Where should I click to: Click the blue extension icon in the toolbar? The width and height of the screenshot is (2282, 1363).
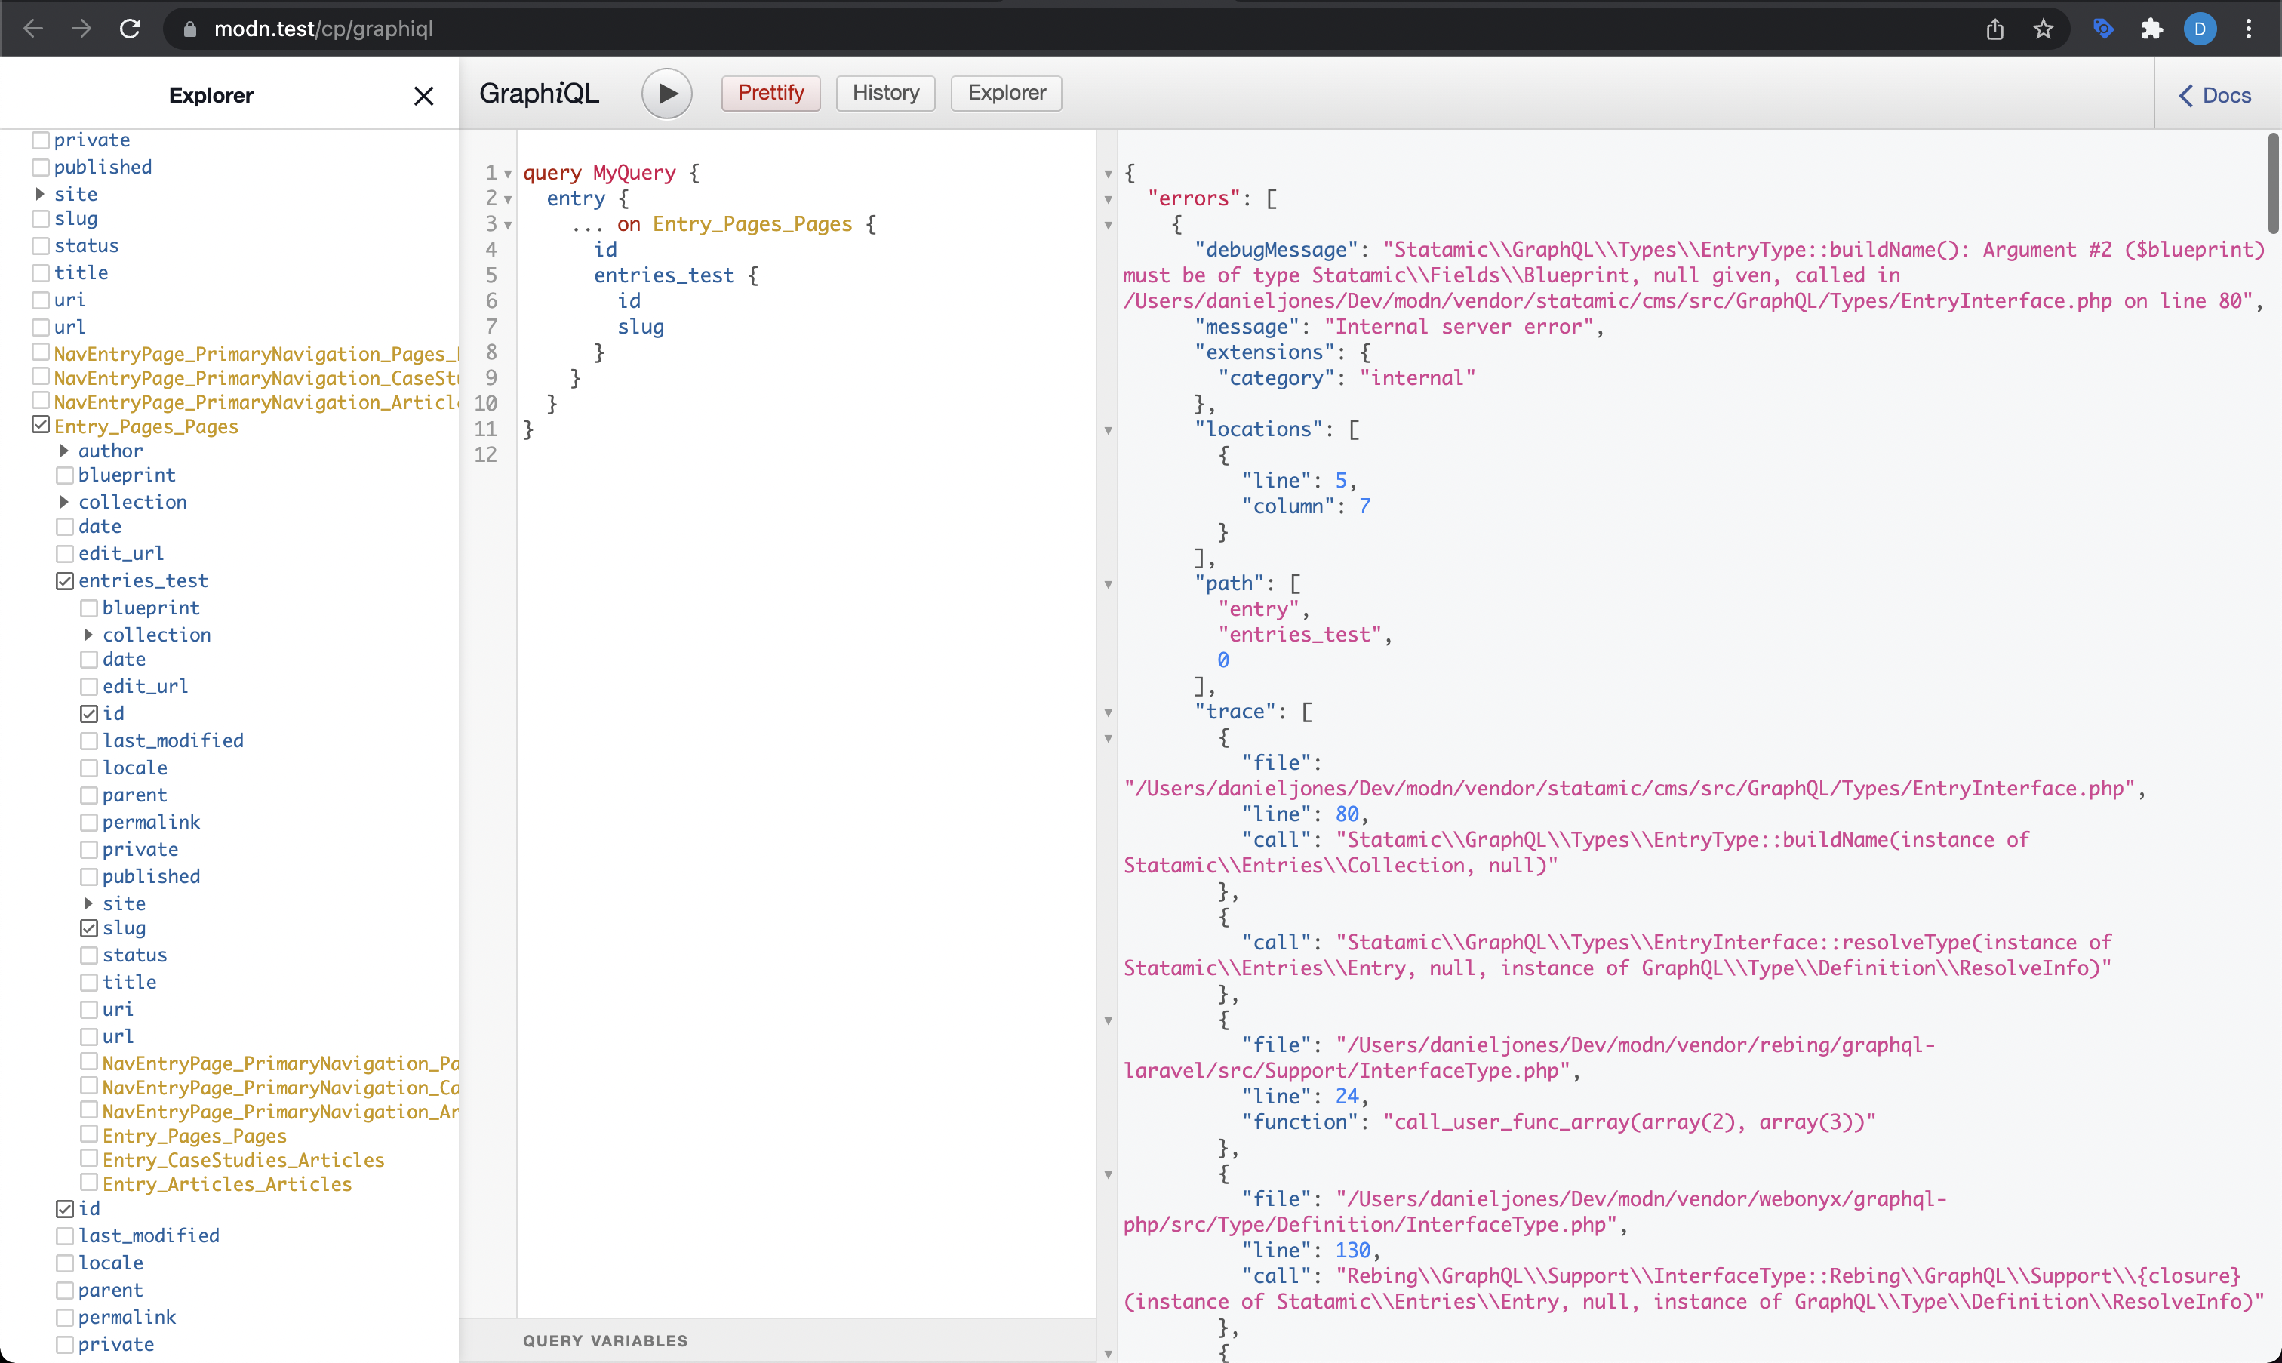(x=2102, y=29)
